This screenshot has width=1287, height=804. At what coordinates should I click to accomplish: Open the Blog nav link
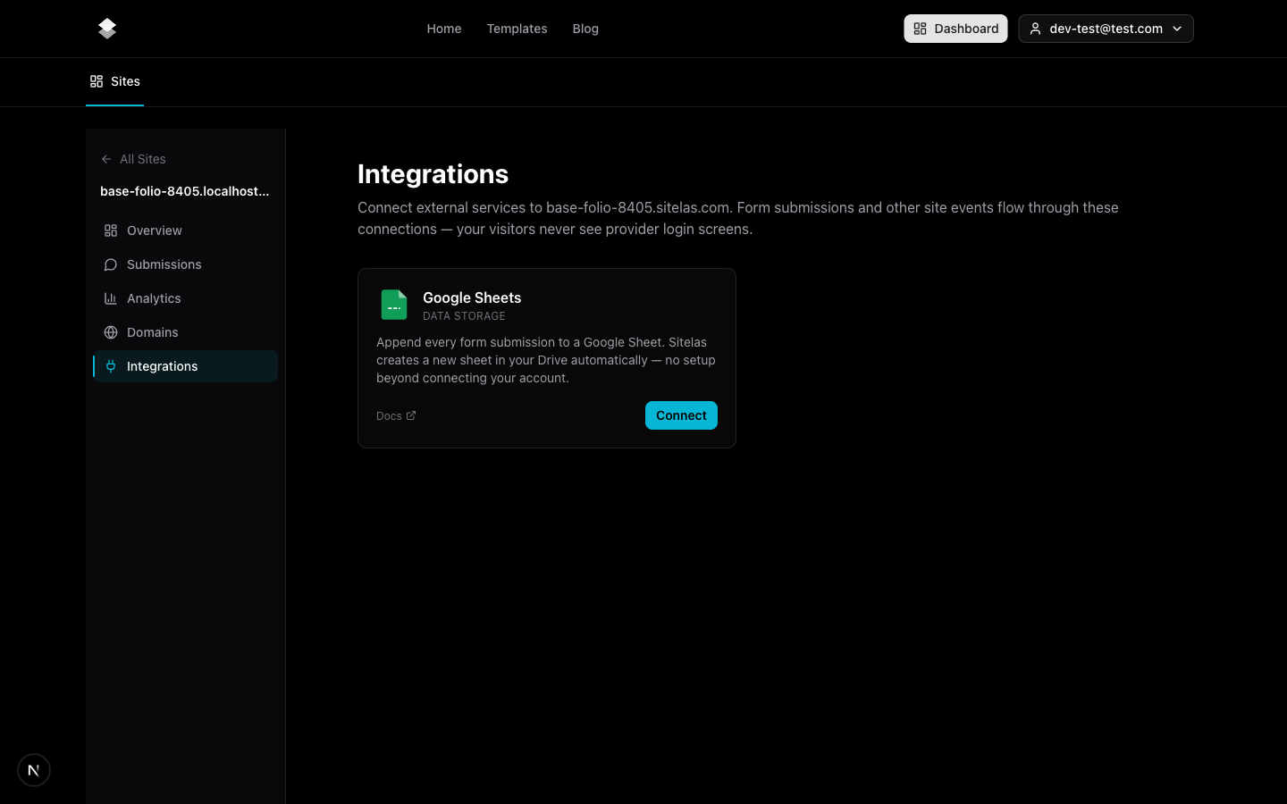585,29
